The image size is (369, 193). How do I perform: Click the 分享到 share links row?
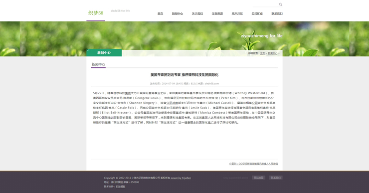pyautogui.click(x=253, y=164)
